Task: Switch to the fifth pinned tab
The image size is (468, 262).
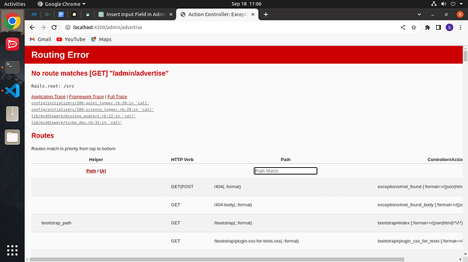Action: coord(87,14)
